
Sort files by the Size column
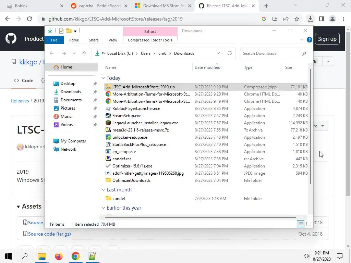(x=289, y=67)
